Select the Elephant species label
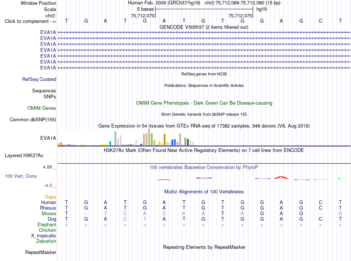 (x=47, y=224)
